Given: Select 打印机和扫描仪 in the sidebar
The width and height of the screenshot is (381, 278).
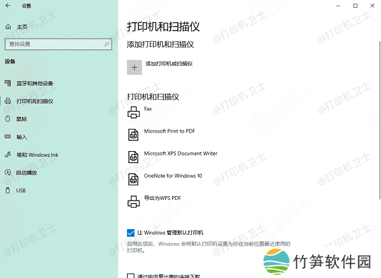Looking at the screenshot, I should (35, 101).
